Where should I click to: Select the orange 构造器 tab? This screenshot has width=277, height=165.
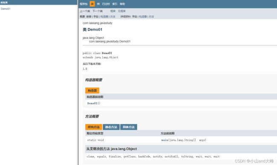tap(92, 90)
